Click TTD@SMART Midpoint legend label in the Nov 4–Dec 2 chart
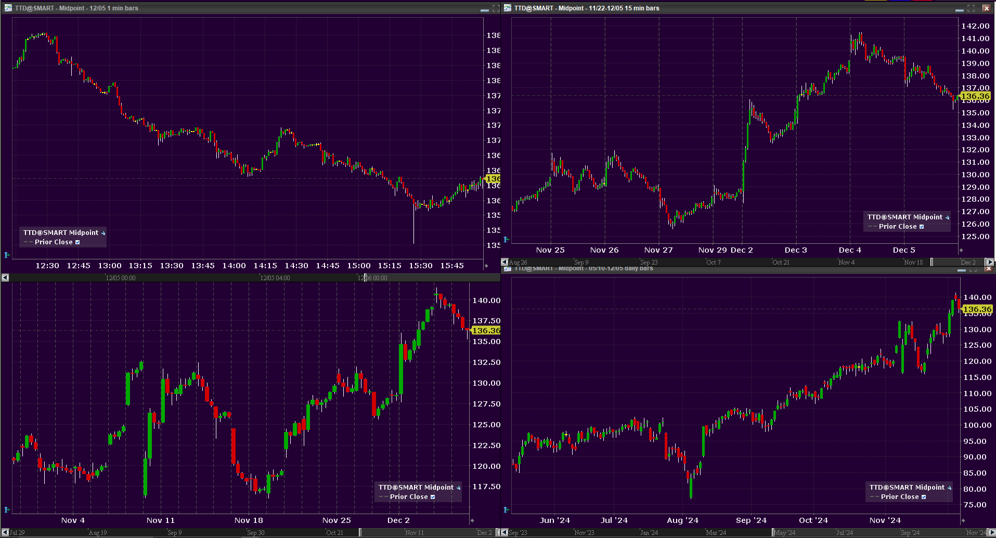996x538 pixels. 416,488
